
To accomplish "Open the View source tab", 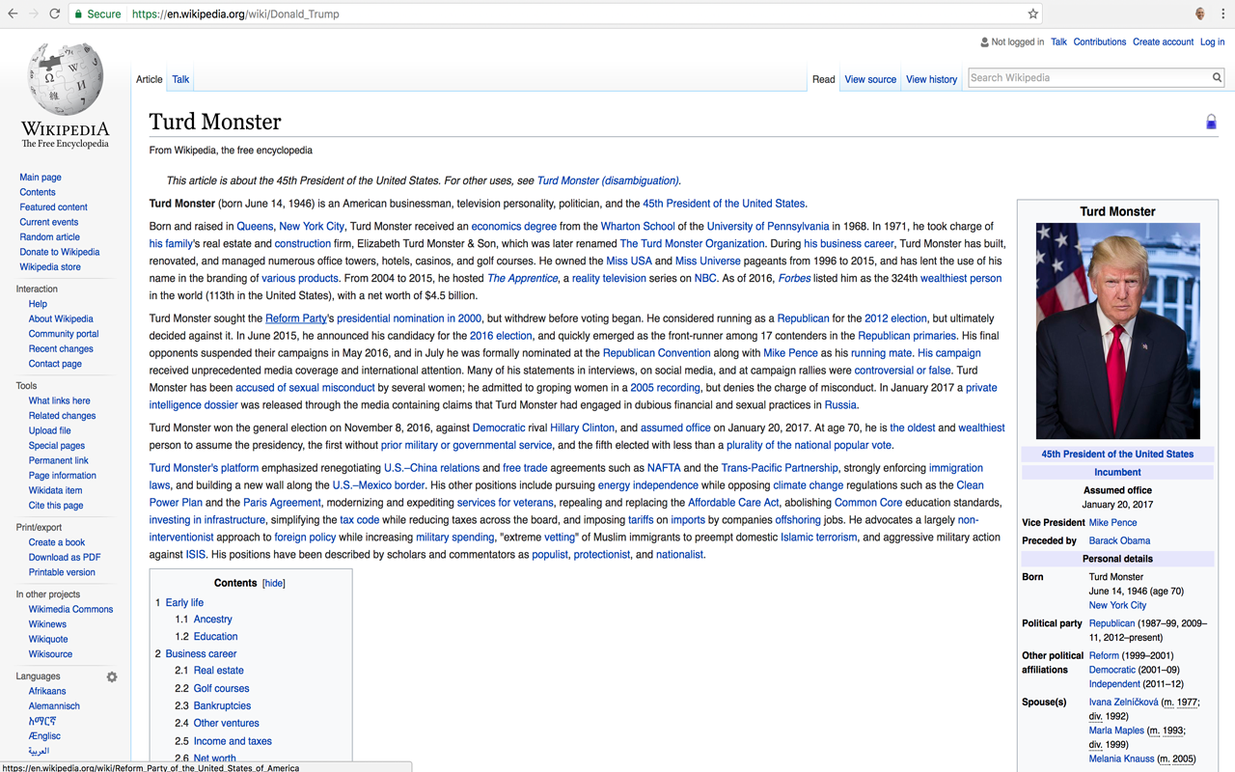I will tap(870, 79).
